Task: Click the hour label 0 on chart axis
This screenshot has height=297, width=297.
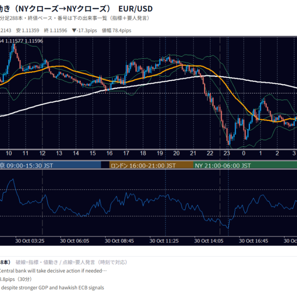Action: pyautogui.click(x=244, y=153)
